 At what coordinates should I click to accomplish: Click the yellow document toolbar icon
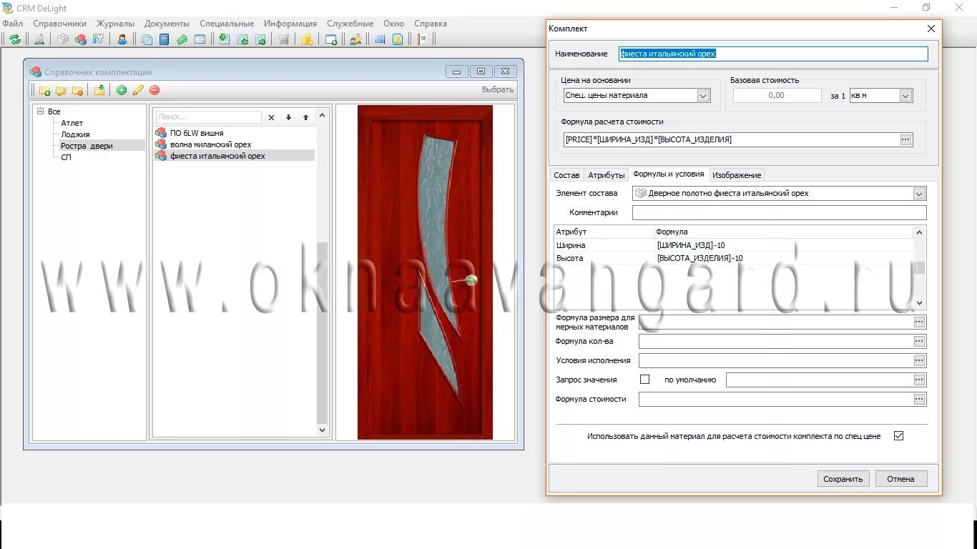(x=397, y=39)
